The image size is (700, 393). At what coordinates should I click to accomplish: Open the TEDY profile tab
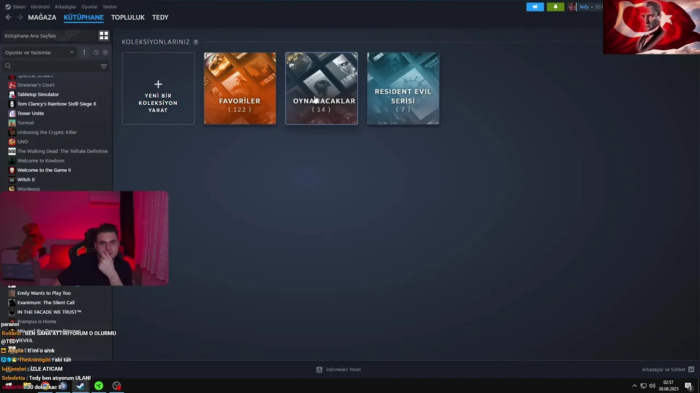tap(160, 17)
